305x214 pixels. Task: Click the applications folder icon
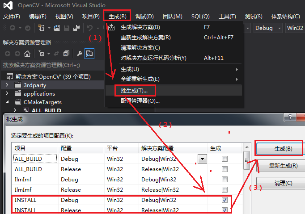[x=18, y=93]
